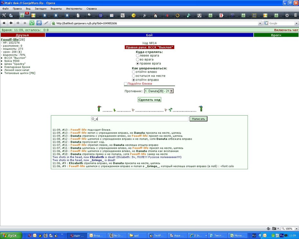Open the Виджеты menu
The height and width of the screenshot is (239, 299).
pos(56,9)
